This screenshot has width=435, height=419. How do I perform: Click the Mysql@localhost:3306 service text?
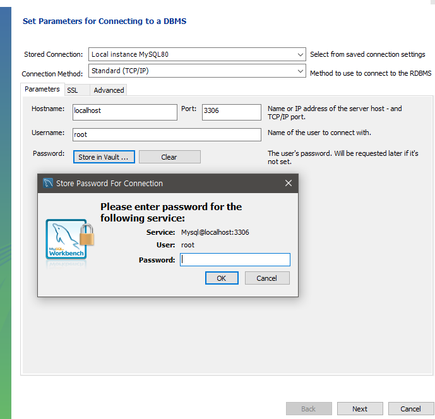(215, 232)
